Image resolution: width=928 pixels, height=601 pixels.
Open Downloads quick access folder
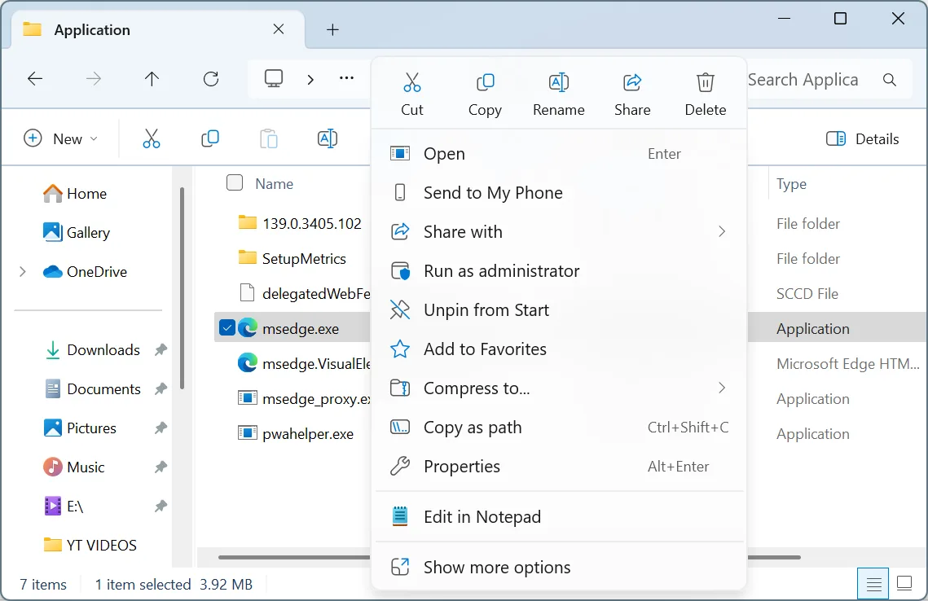point(93,349)
